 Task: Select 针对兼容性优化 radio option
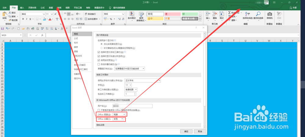pos(101,48)
